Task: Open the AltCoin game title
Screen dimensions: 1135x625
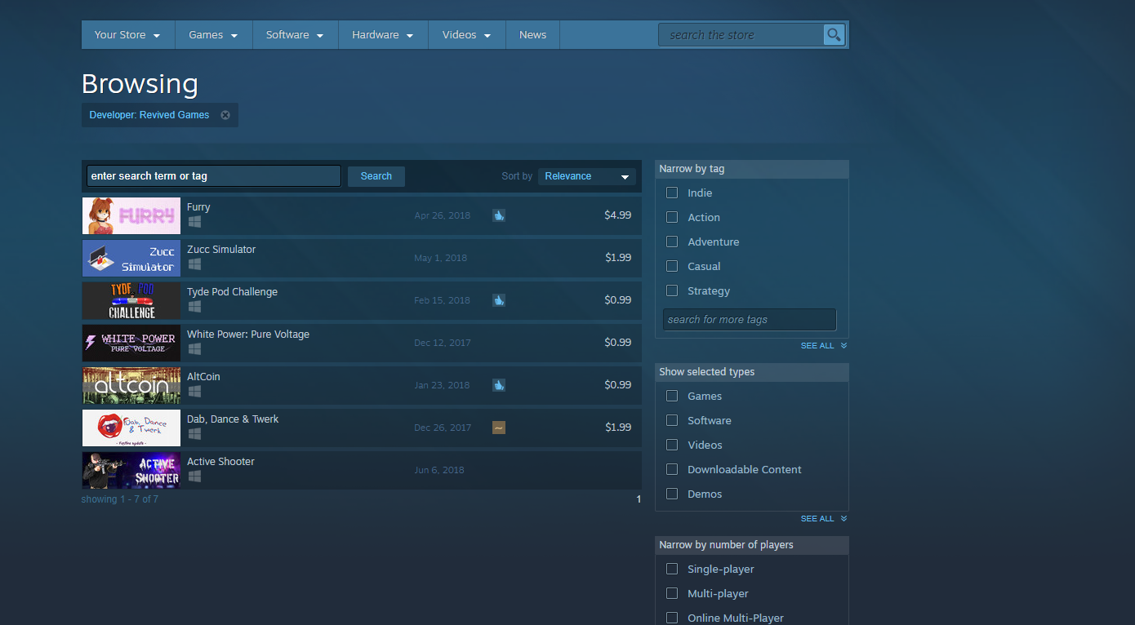Action: pos(203,377)
